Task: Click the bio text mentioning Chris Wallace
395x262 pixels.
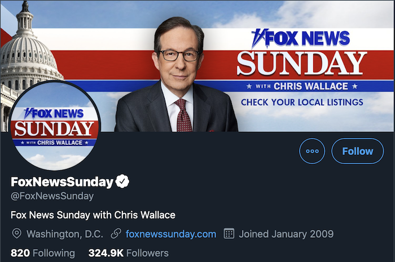Action: [x=93, y=215]
